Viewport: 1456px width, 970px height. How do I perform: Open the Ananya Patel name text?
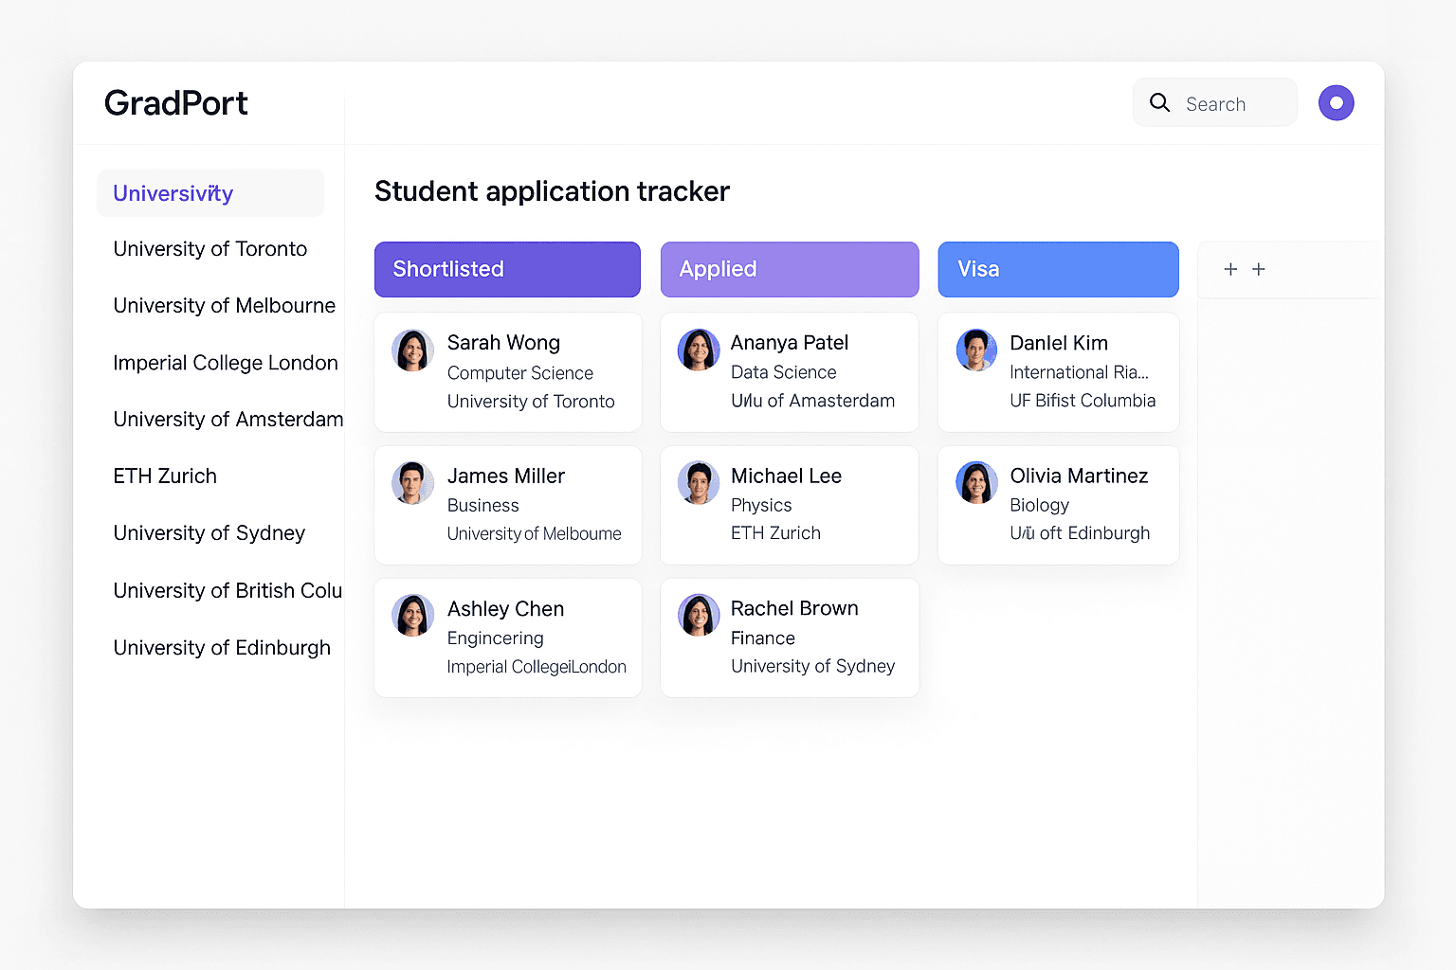click(x=790, y=343)
